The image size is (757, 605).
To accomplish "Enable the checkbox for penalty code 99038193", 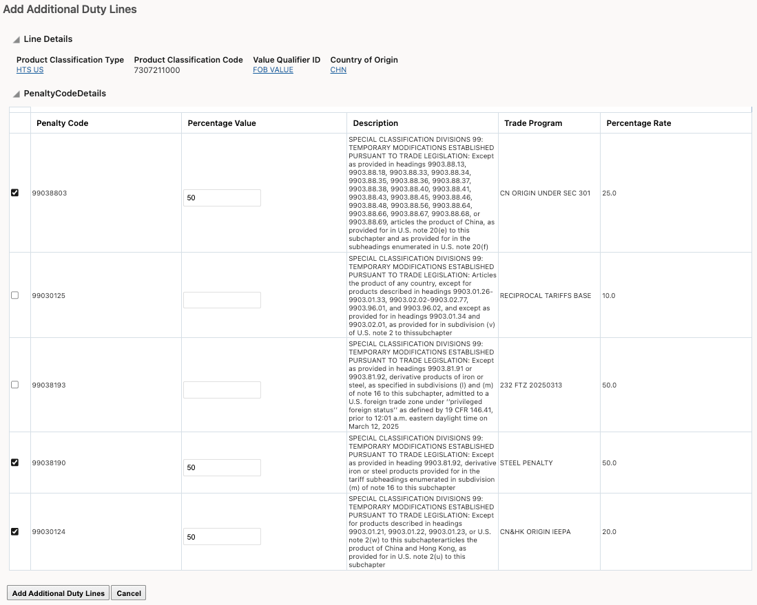I will [x=14, y=385].
